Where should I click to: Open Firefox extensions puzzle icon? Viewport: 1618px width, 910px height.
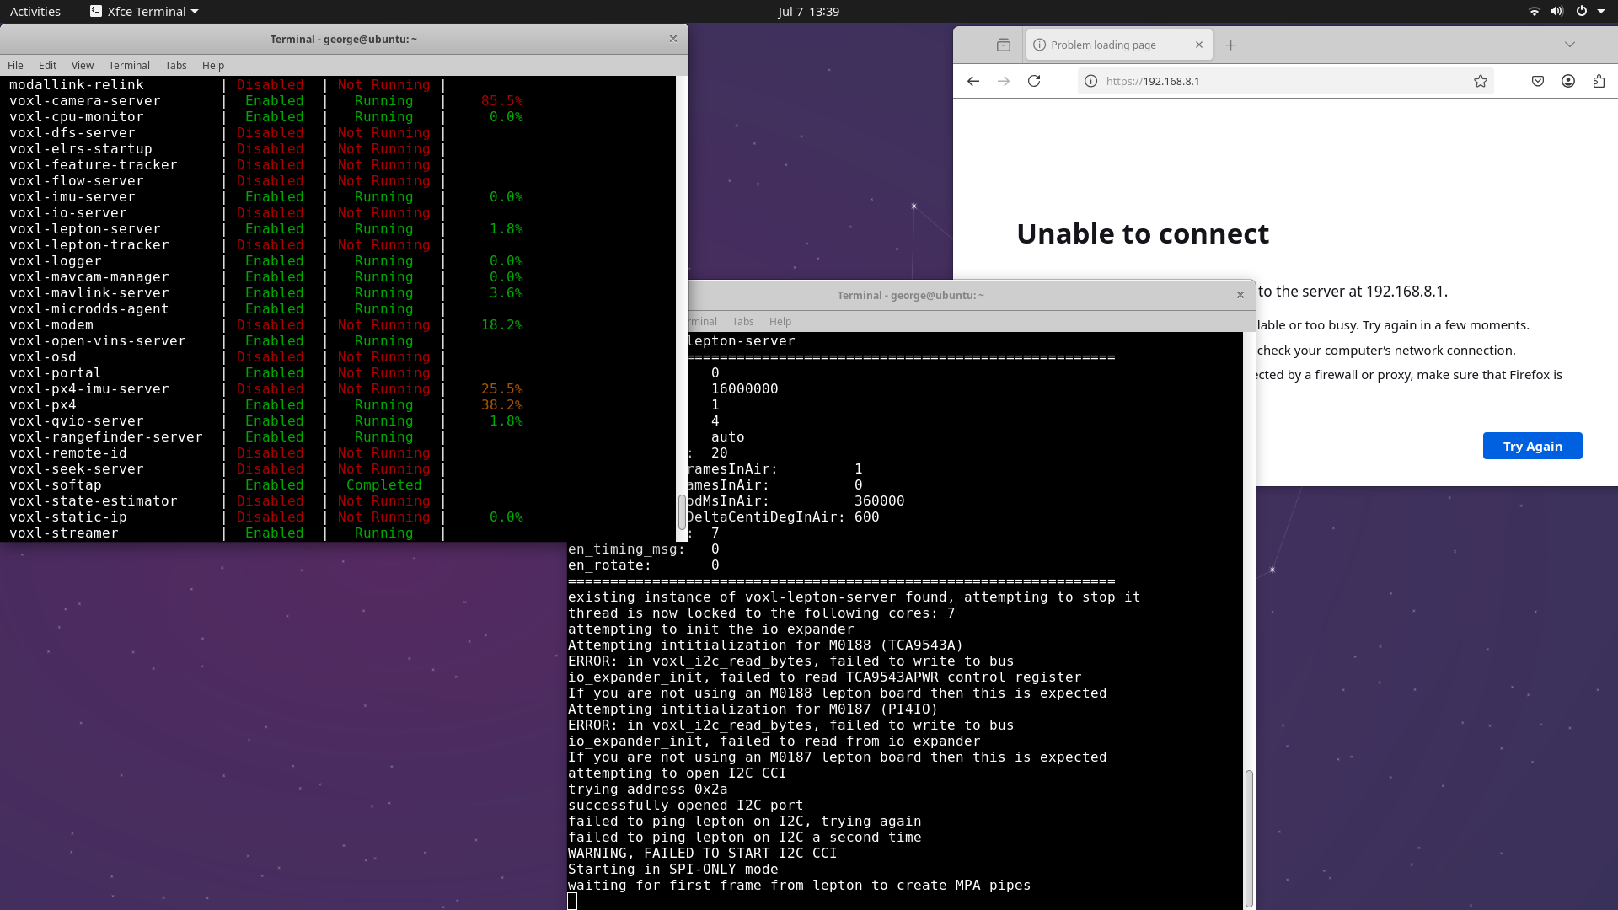[1599, 81]
